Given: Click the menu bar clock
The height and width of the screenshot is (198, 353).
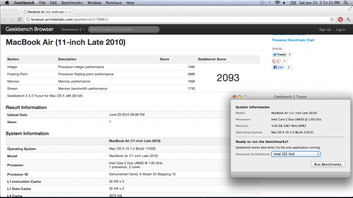Looking at the screenshot, I should pyautogui.click(x=319, y=3).
